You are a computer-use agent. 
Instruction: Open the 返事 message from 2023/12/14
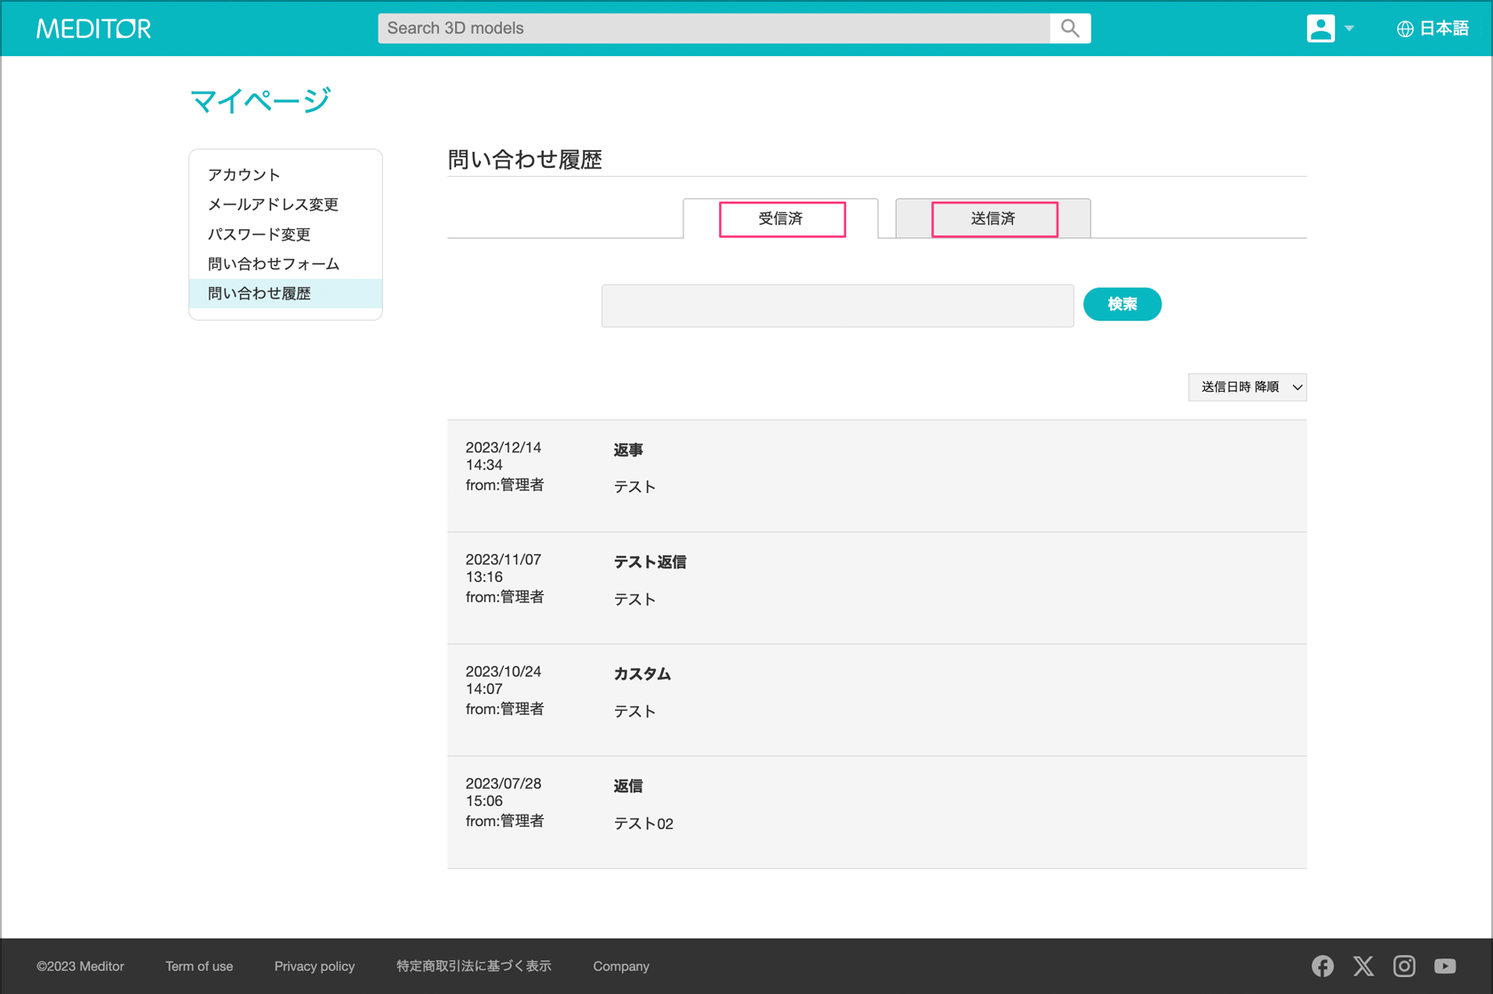628,450
